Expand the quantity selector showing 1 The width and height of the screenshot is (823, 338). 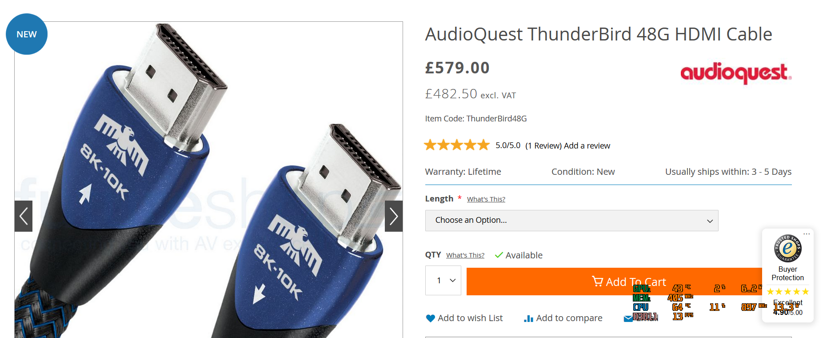pyautogui.click(x=443, y=281)
